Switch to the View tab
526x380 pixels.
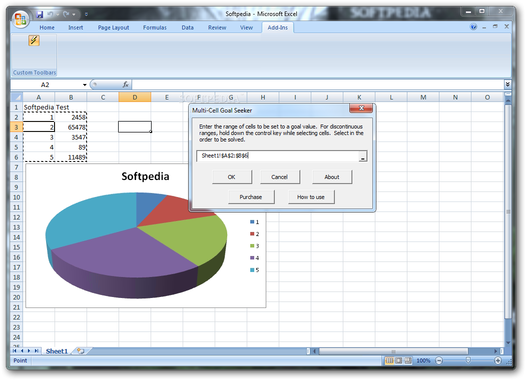click(x=246, y=27)
